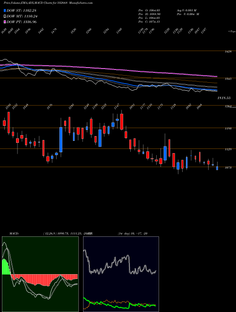The image size is (236, 312).
Task: Click the tall blue candlestick spanning 1129 to 1193
Action: click(x=61, y=139)
